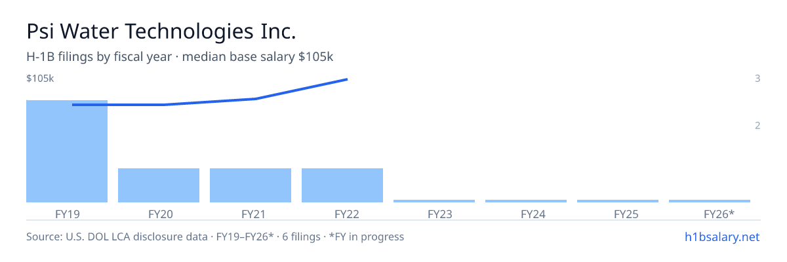787x262 pixels.
Task: Click the small FY26* bar
Action: (710, 201)
